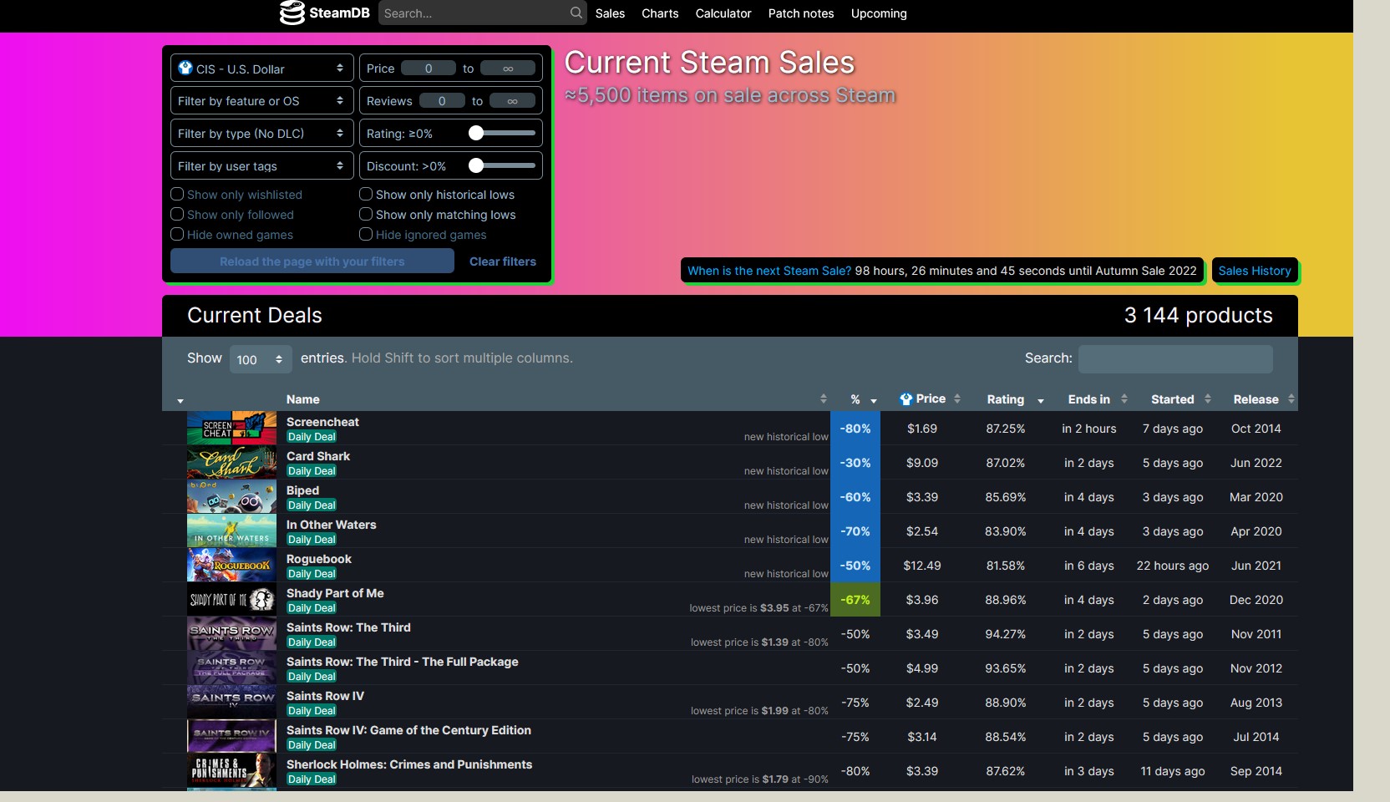The image size is (1390, 802).
Task: Click the sort arrow beside Rating header
Action: (x=1041, y=401)
